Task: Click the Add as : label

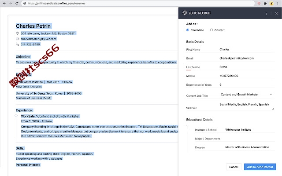Action: click(192, 24)
